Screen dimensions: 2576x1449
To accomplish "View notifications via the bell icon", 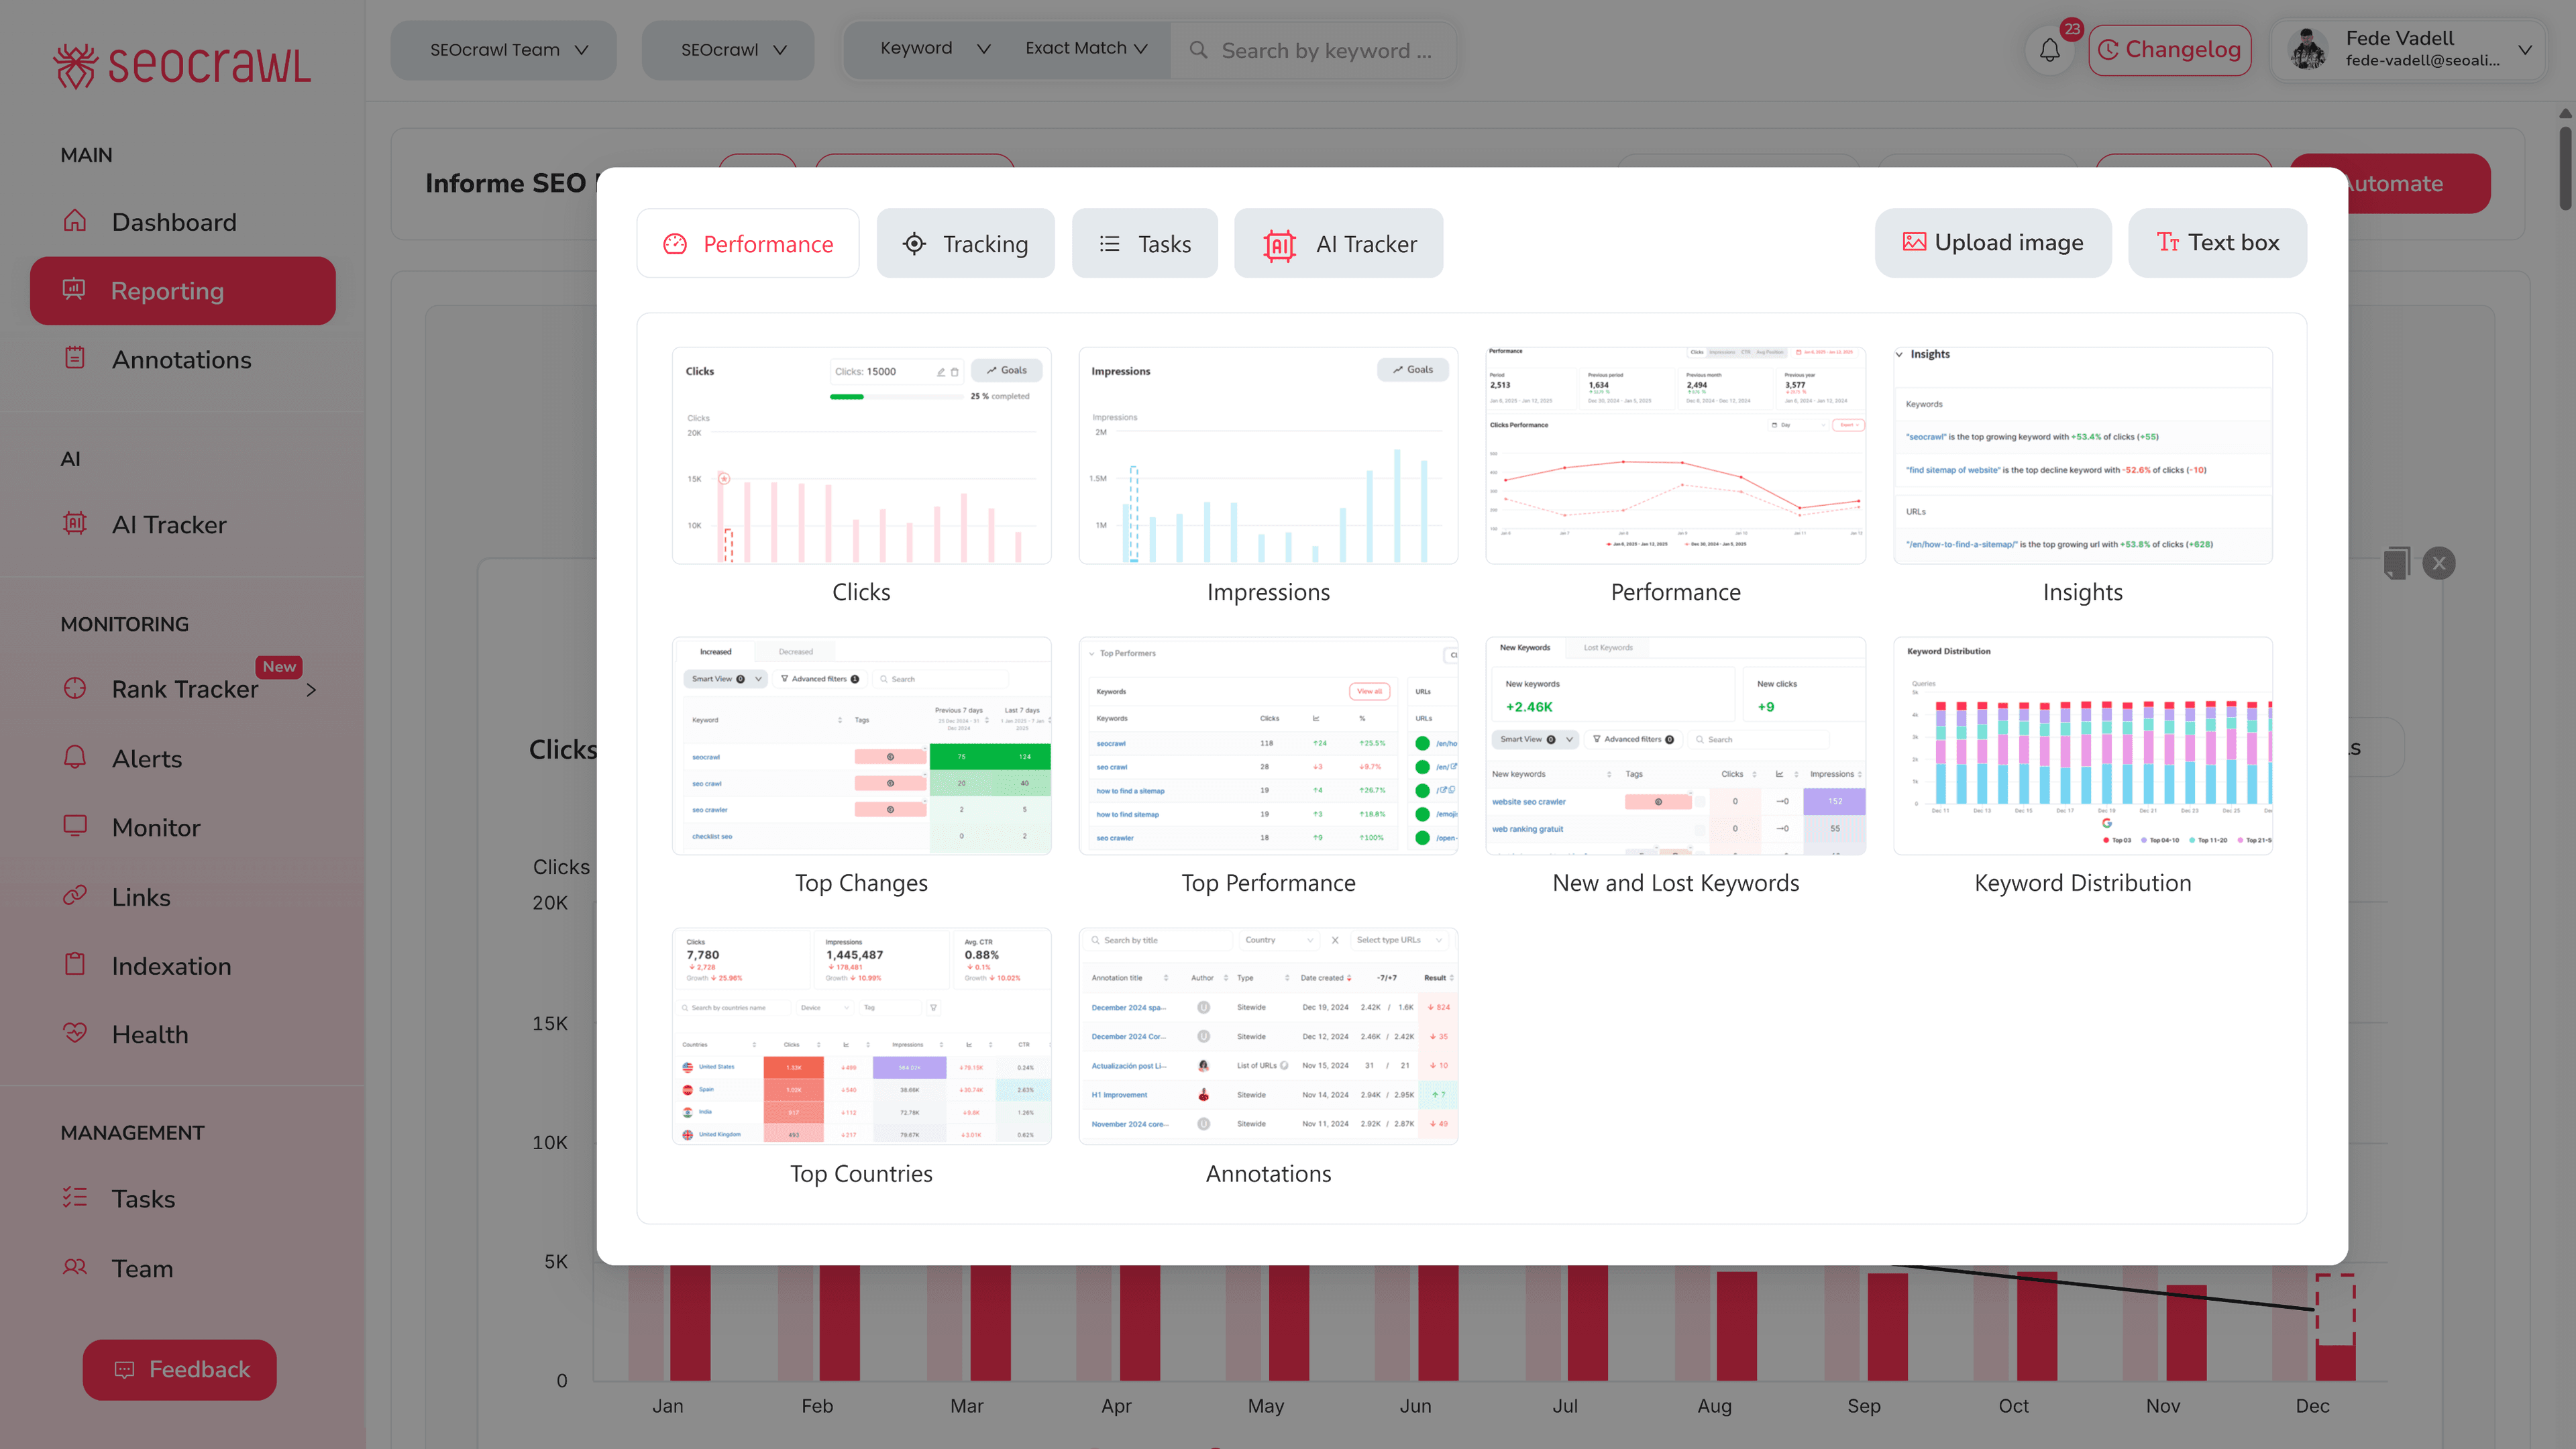I will [x=2050, y=49].
